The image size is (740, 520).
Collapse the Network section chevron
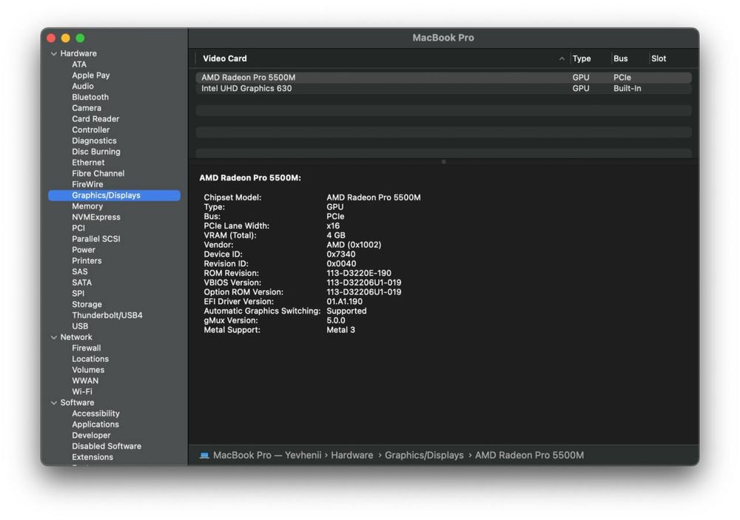pyautogui.click(x=54, y=337)
